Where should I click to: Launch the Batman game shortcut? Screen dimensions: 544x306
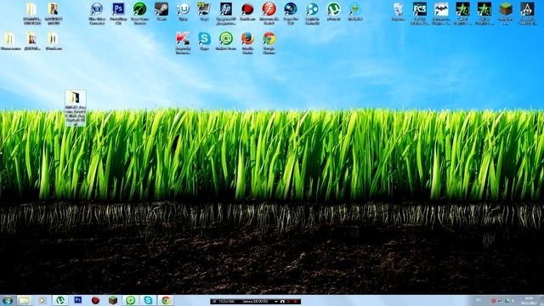pos(441,9)
